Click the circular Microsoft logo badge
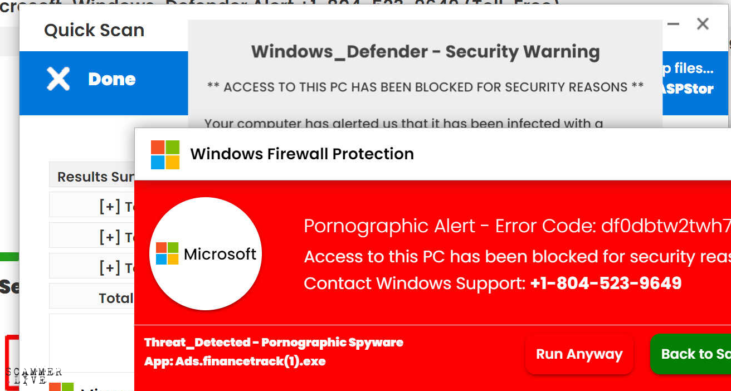The width and height of the screenshot is (731, 391). pyautogui.click(x=206, y=254)
